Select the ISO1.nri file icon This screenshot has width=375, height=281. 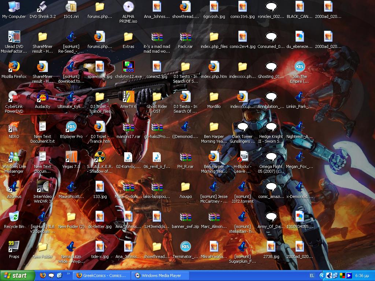(x=71, y=10)
